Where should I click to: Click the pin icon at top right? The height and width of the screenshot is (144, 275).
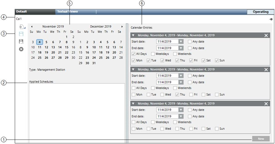pyautogui.click(x=270, y=19)
